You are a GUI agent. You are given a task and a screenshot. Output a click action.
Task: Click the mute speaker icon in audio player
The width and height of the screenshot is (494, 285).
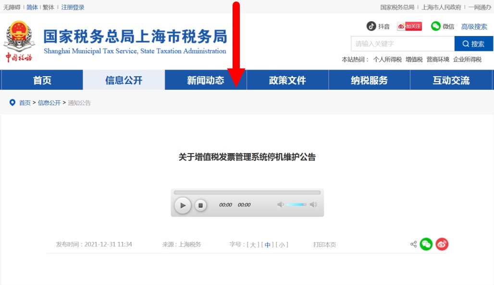click(x=280, y=205)
